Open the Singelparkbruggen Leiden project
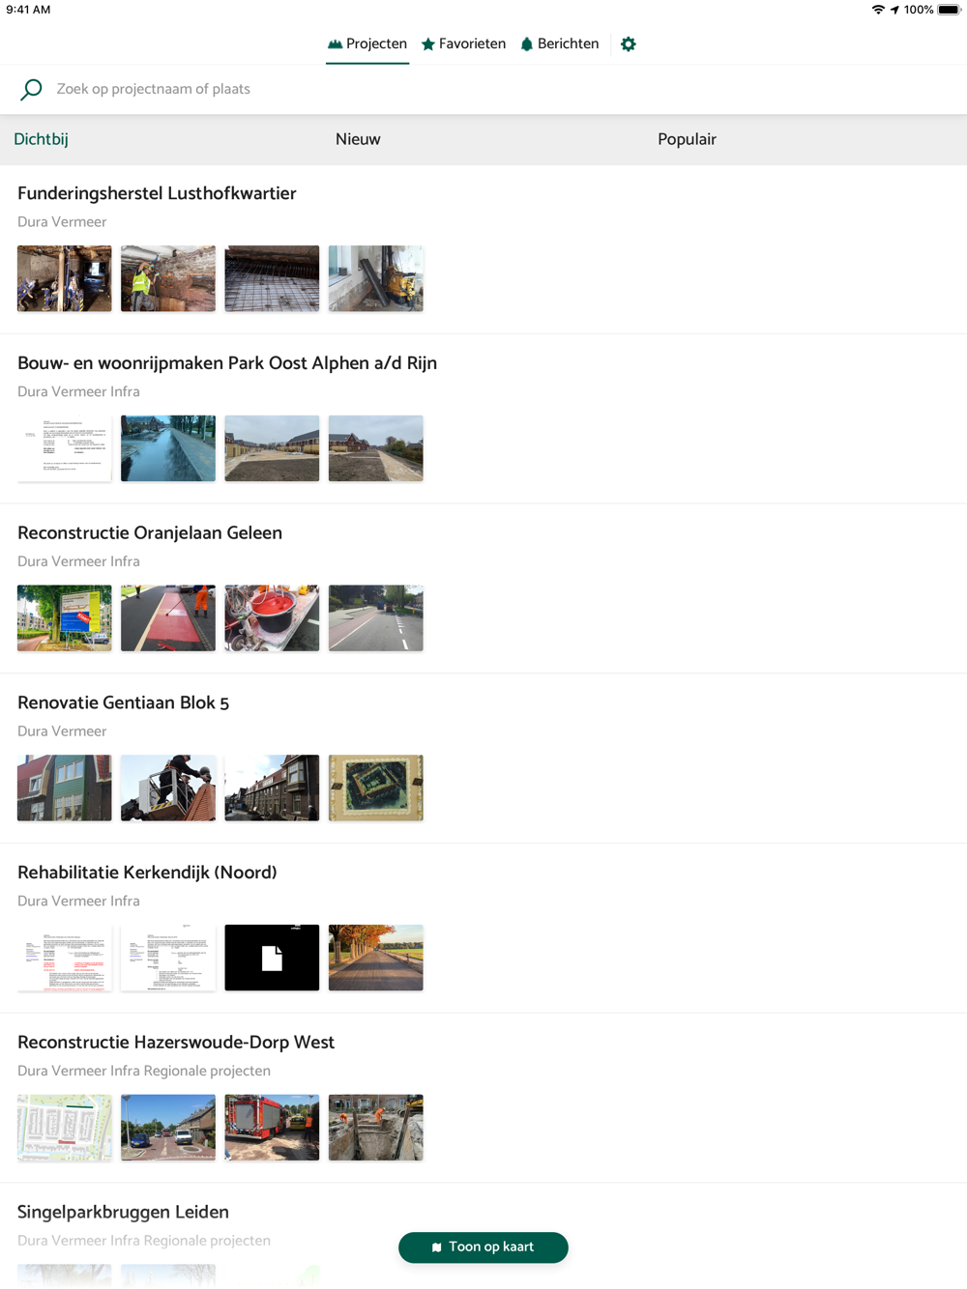The width and height of the screenshot is (967, 1289). coord(123,1213)
